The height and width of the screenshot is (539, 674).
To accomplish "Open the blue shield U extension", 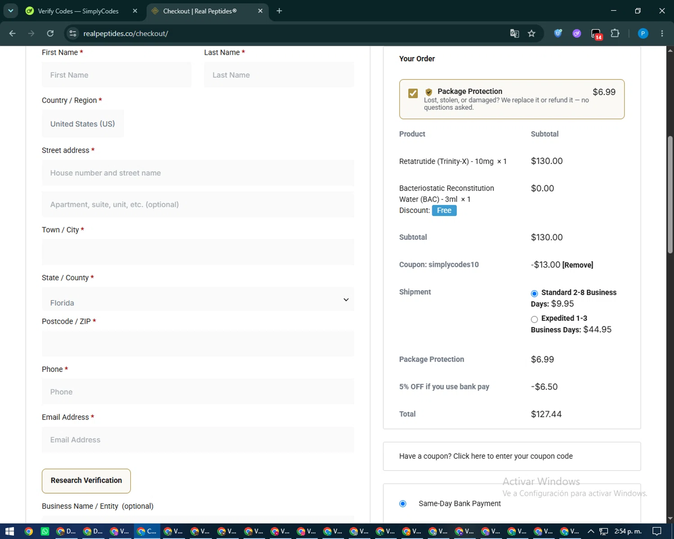I will (558, 33).
